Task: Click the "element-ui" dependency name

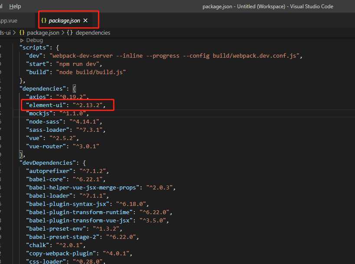Action: [x=46, y=105]
